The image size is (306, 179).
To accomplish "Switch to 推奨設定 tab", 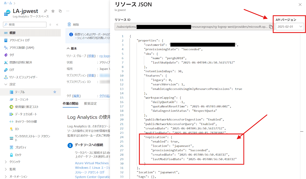I will (90, 104).
